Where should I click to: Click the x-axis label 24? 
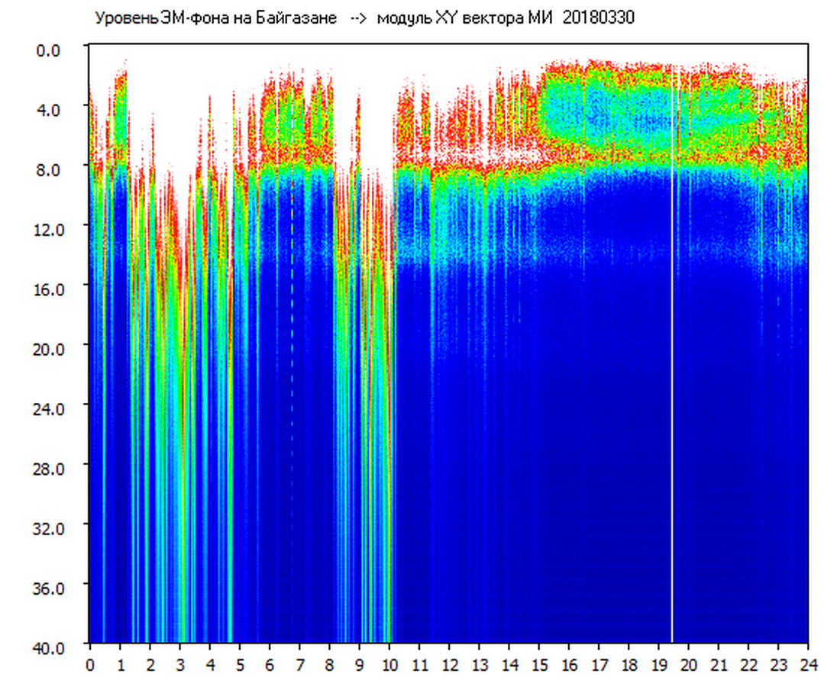(x=808, y=665)
